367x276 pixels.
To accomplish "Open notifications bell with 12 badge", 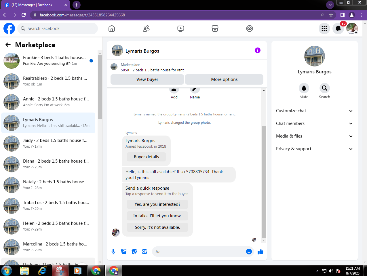I will click(338, 28).
